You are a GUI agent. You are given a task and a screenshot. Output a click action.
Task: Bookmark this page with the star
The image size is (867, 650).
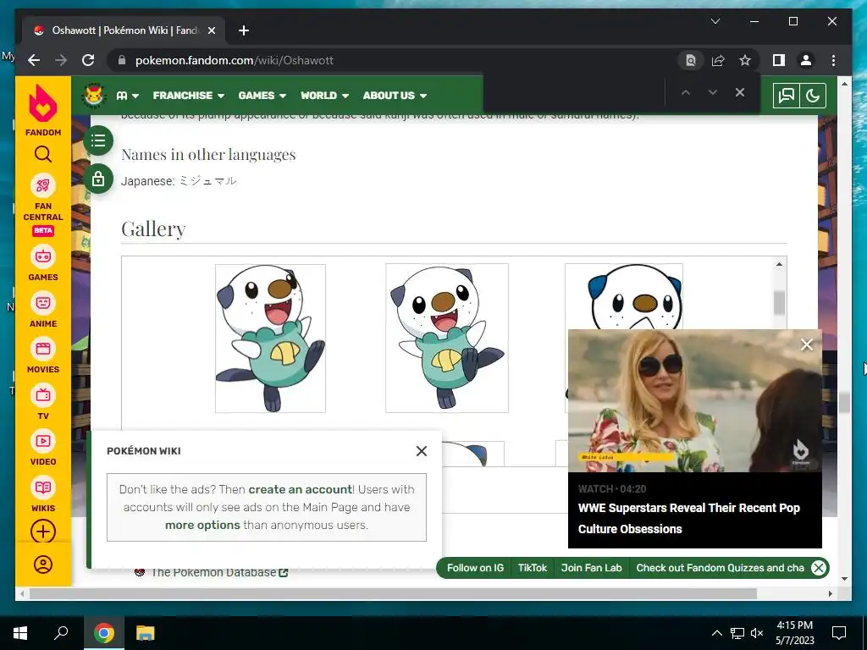click(745, 60)
